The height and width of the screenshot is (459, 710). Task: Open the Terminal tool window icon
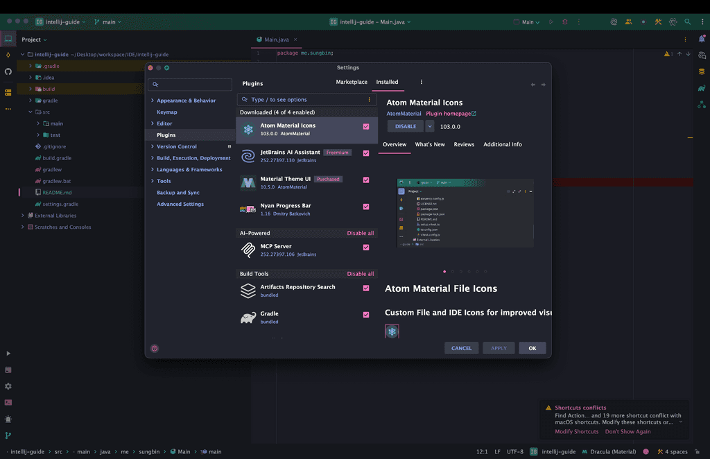[x=8, y=402]
